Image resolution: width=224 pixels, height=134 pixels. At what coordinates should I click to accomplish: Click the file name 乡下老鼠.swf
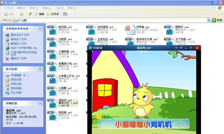point(183,39)
